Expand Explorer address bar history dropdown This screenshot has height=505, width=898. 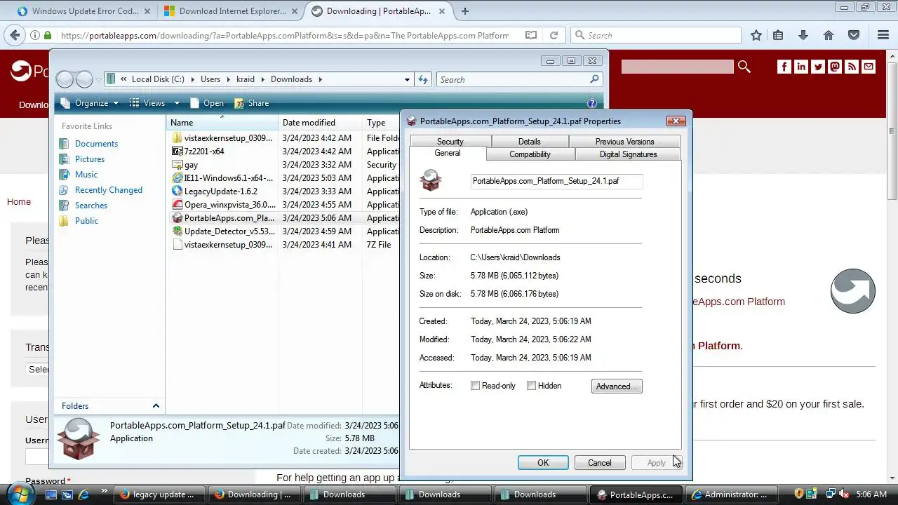[x=407, y=79]
